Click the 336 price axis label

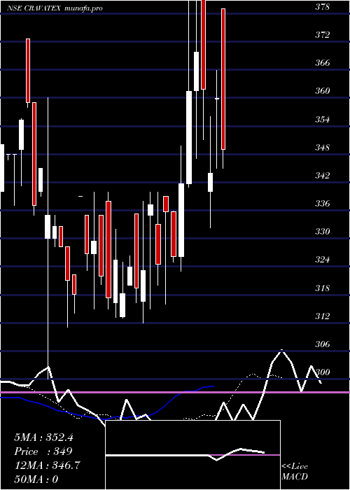322,204
